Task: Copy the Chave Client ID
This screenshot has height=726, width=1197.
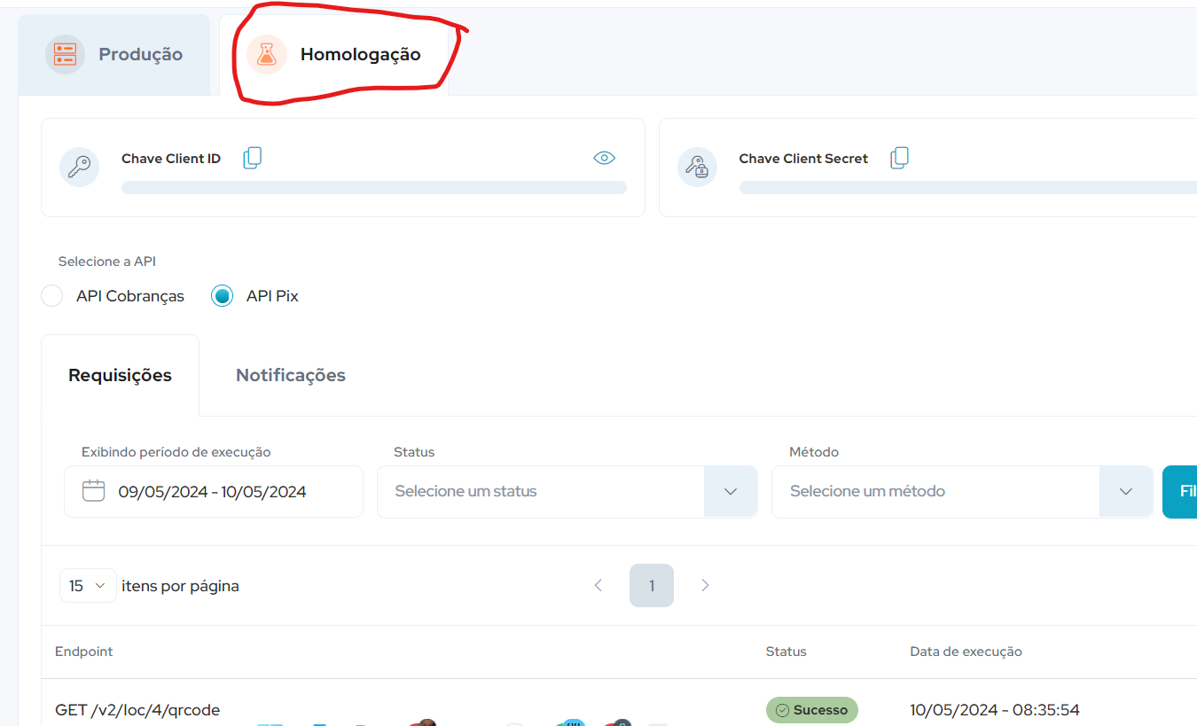Action: click(253, 158)
